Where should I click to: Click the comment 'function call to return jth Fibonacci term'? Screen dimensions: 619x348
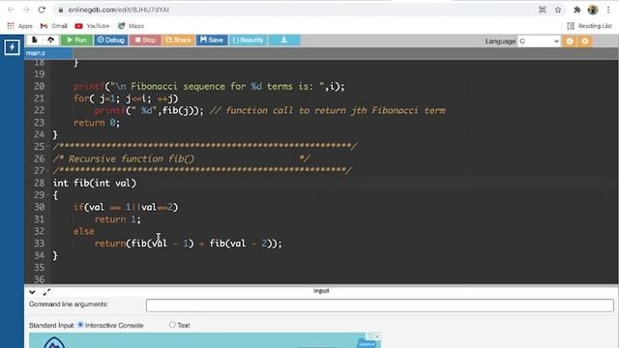point(336,110)
